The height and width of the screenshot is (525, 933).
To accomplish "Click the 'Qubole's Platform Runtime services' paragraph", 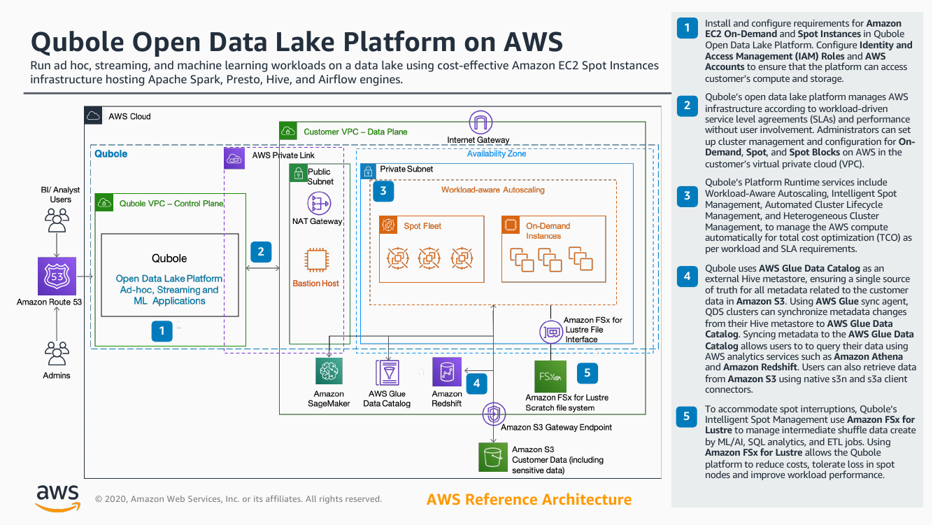I will [809, 215].
